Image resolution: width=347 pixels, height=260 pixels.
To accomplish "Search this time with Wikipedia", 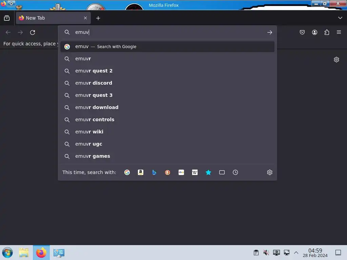I will (195, 172).
